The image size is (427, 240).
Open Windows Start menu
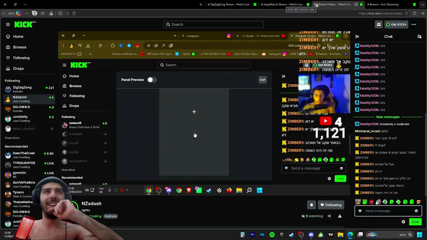pos(419,235)
